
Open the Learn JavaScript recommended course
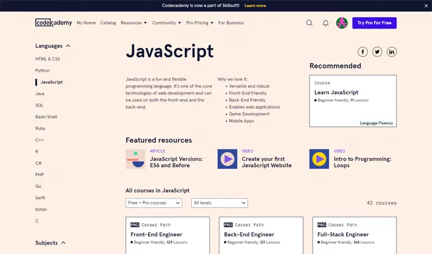[353, 101]
